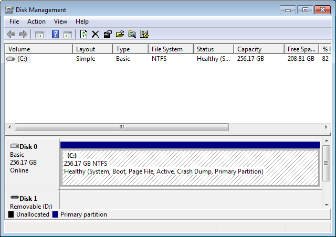Viewport: 336px width, 237px height.
Task: Sort by the Type column header
Action: pyautogui.click(x=131, y=49)
